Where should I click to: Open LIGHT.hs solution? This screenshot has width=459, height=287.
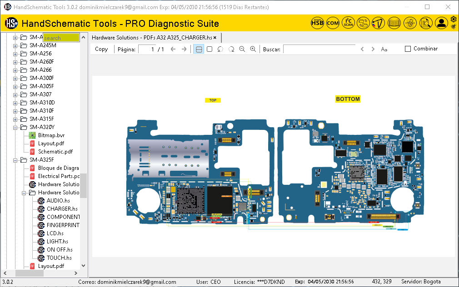pyautogui.click(x=57, y=242)
